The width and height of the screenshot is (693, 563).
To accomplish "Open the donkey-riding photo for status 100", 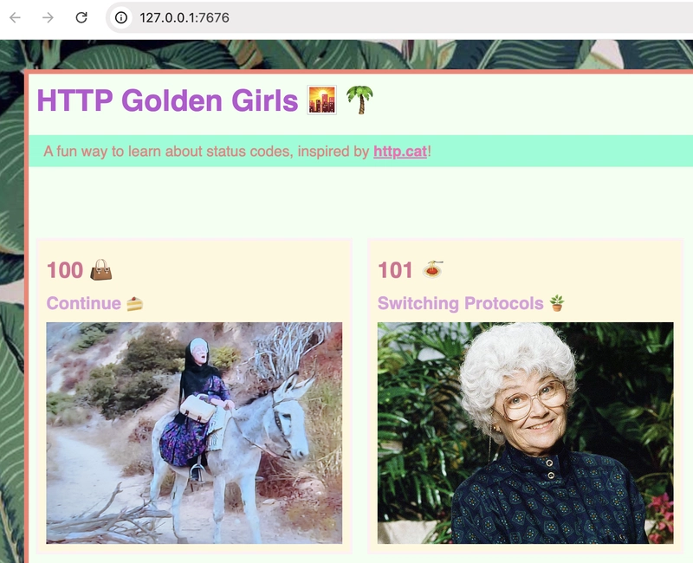I will pos(194,432).
